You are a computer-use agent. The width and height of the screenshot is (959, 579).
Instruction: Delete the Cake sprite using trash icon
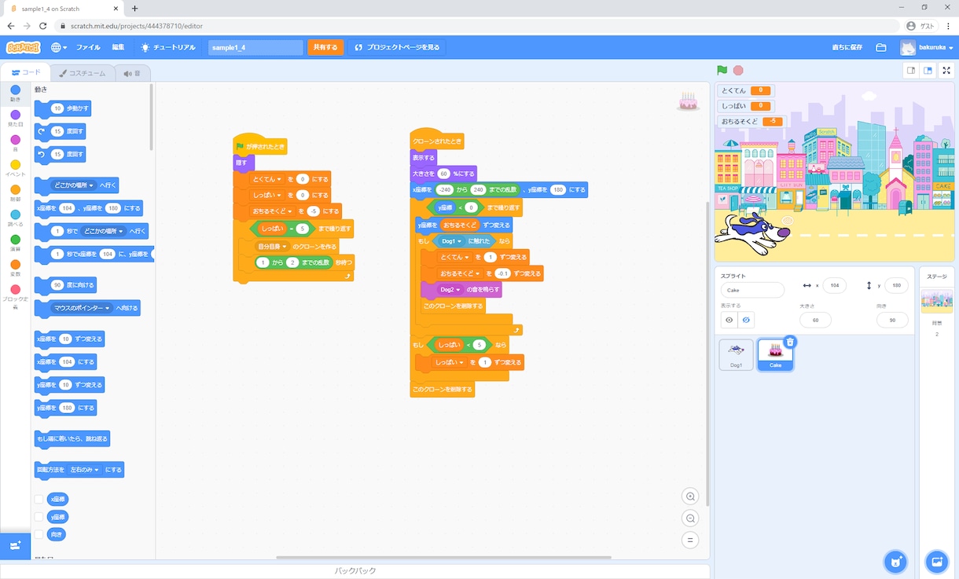(790, 342)
